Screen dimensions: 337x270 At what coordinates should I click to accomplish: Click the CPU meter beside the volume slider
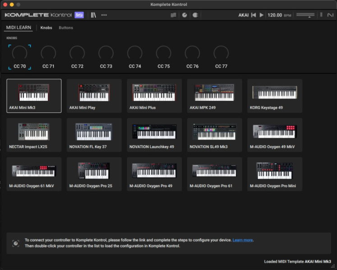click(321, 14)
